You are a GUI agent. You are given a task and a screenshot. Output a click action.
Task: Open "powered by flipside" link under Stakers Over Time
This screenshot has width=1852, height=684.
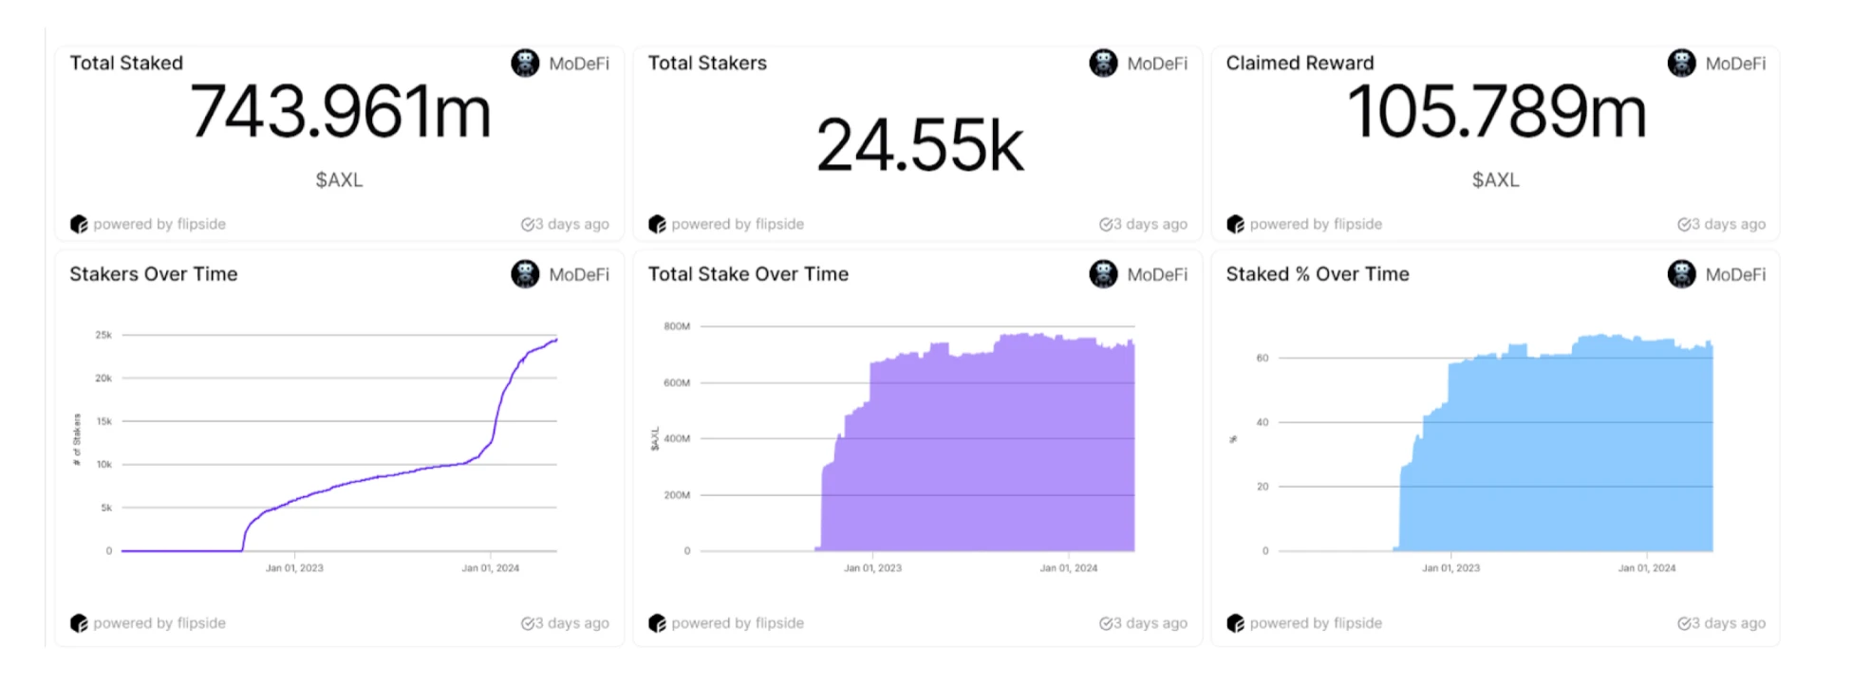(159, 623)
